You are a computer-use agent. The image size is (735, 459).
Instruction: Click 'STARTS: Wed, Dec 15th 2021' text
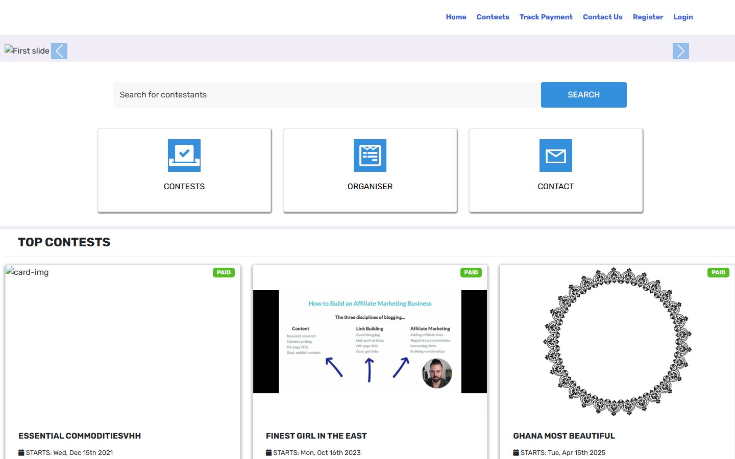tap(69, 452)
